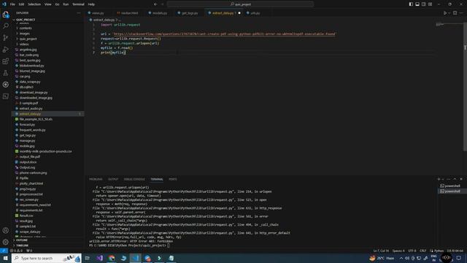
Task: Change the UTF-8 encoding in status bar
Action: click(412, 251)
